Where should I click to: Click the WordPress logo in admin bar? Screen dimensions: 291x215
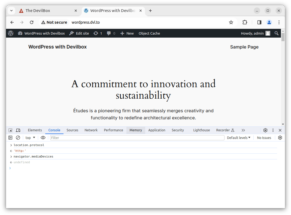(11, 33)
